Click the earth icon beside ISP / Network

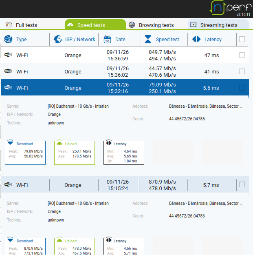(57, 39)
